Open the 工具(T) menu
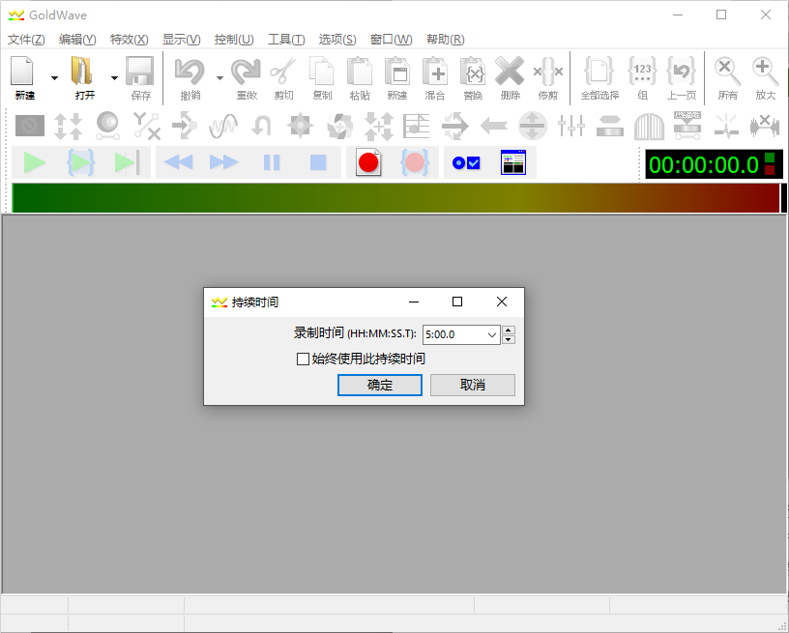Viewport: 789px width, 633px height. pos(285,40)
